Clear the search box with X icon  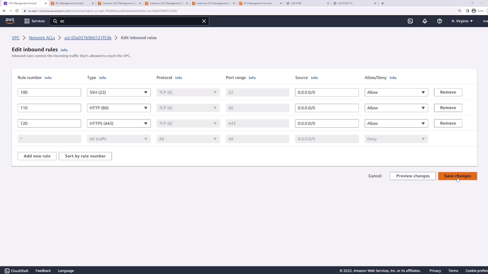tap(204, 21)
